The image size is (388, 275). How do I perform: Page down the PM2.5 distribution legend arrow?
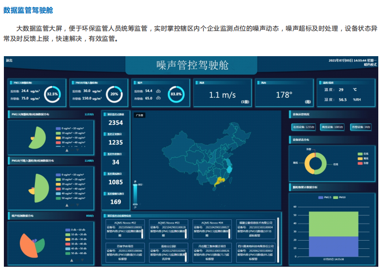[x=76, y=151]
